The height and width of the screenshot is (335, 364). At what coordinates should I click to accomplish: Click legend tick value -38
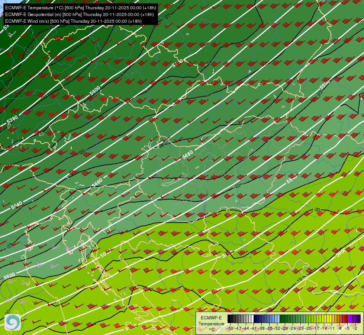coord(261,329)
